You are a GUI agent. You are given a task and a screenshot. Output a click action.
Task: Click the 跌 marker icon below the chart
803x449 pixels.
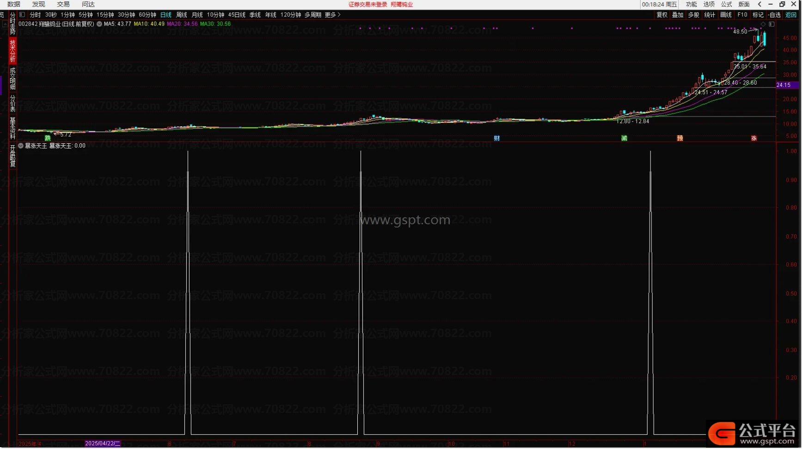(48, 138)
